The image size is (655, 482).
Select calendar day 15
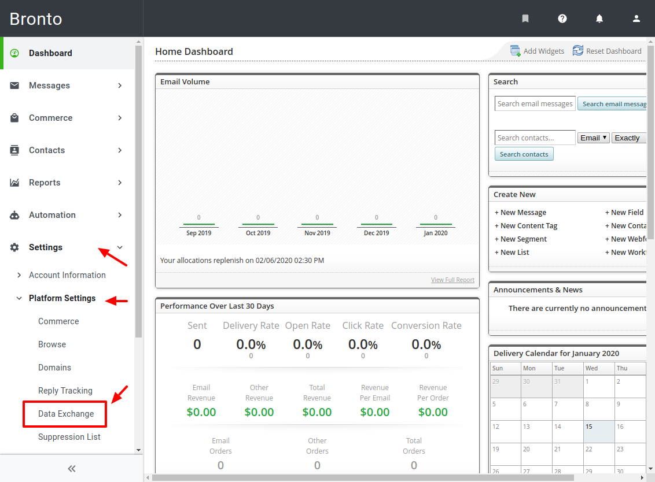(x=599, y=432)
